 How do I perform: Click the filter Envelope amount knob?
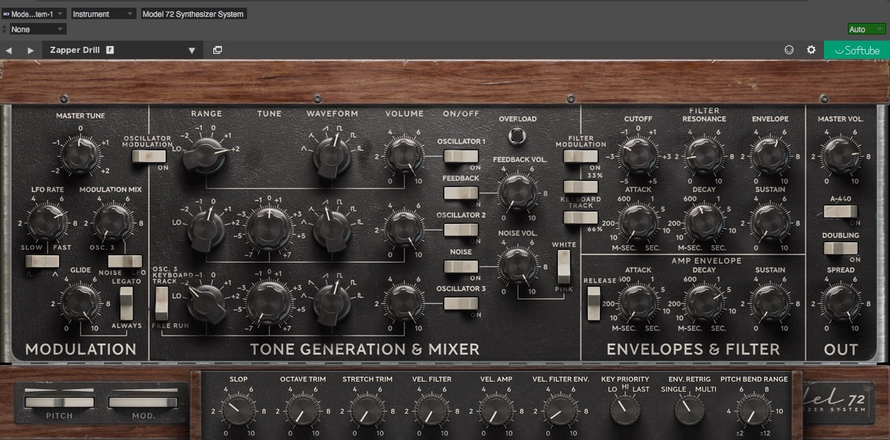(770, 156)
